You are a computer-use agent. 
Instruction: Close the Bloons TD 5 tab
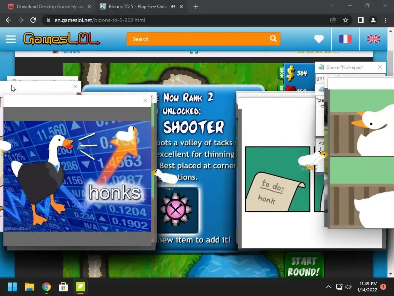click(x=181, y=7)
